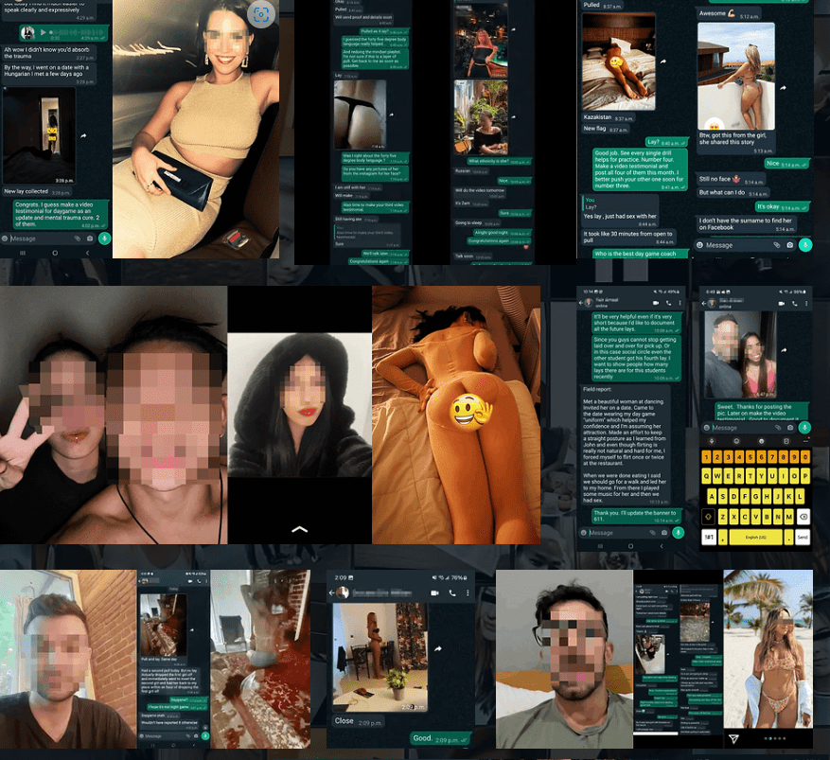Tap the camera icon above the yellow keyboard

point(789,428)
